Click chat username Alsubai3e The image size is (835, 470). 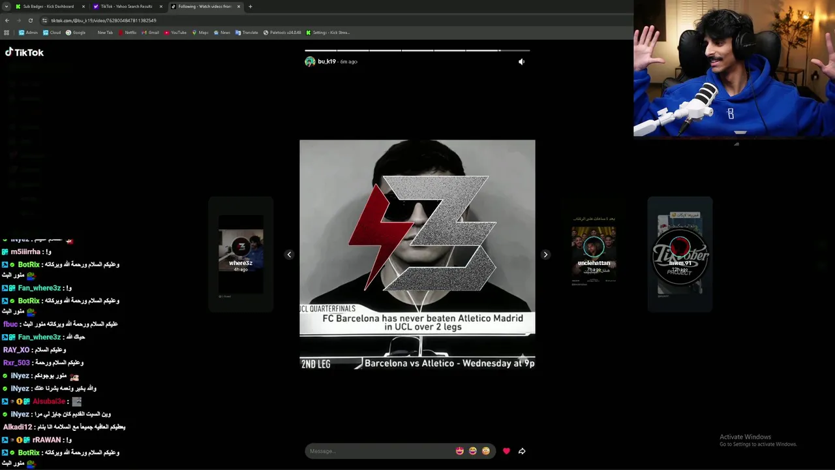[x=49, y=401]
